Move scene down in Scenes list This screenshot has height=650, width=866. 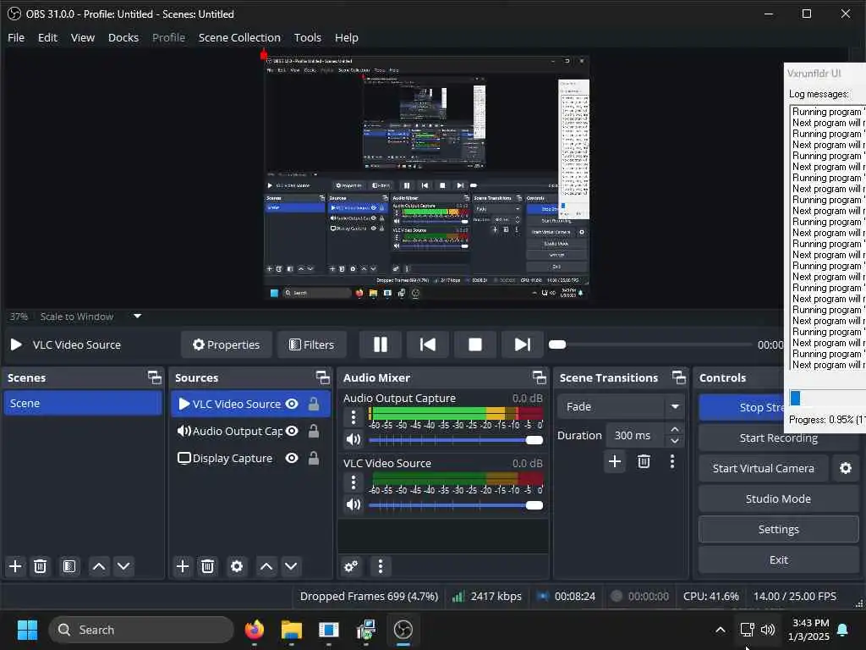pos(123,566)
